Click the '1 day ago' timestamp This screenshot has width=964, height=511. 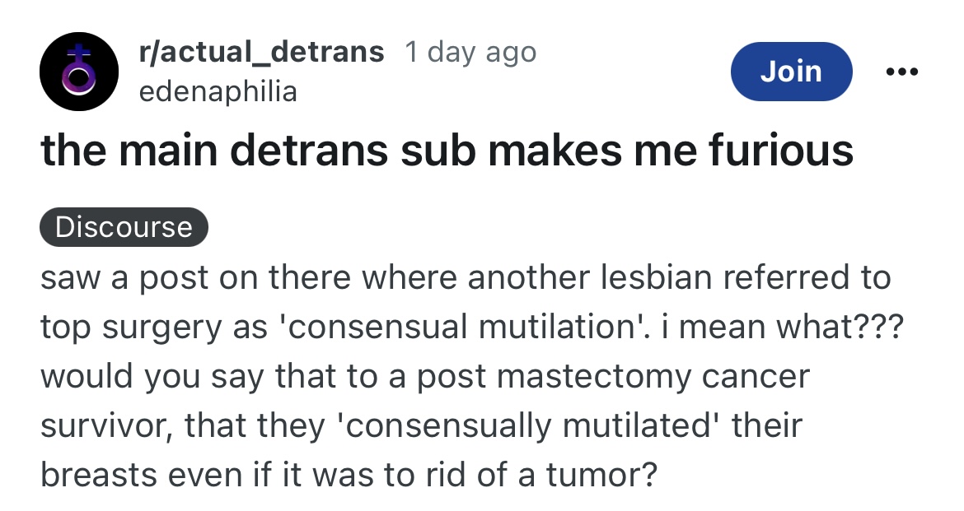click(470, 52)
